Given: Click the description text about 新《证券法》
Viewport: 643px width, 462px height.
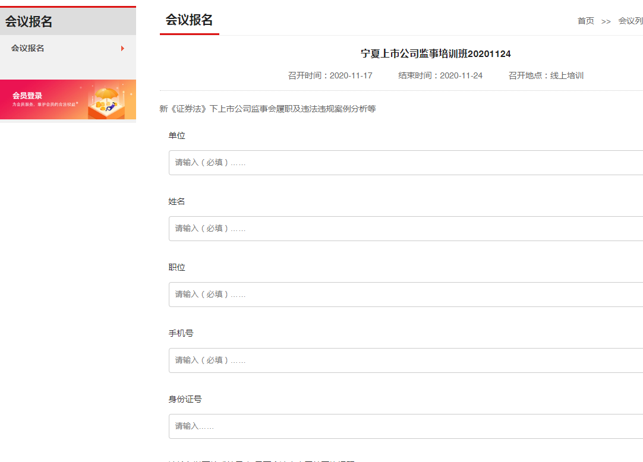Looking at the screenshot, I should (267, 109).
